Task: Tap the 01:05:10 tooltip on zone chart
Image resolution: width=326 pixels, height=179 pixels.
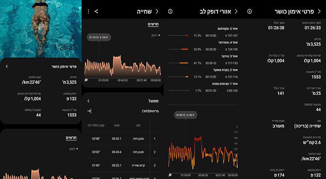Action: pyautogui.click(x=185, y=115)
